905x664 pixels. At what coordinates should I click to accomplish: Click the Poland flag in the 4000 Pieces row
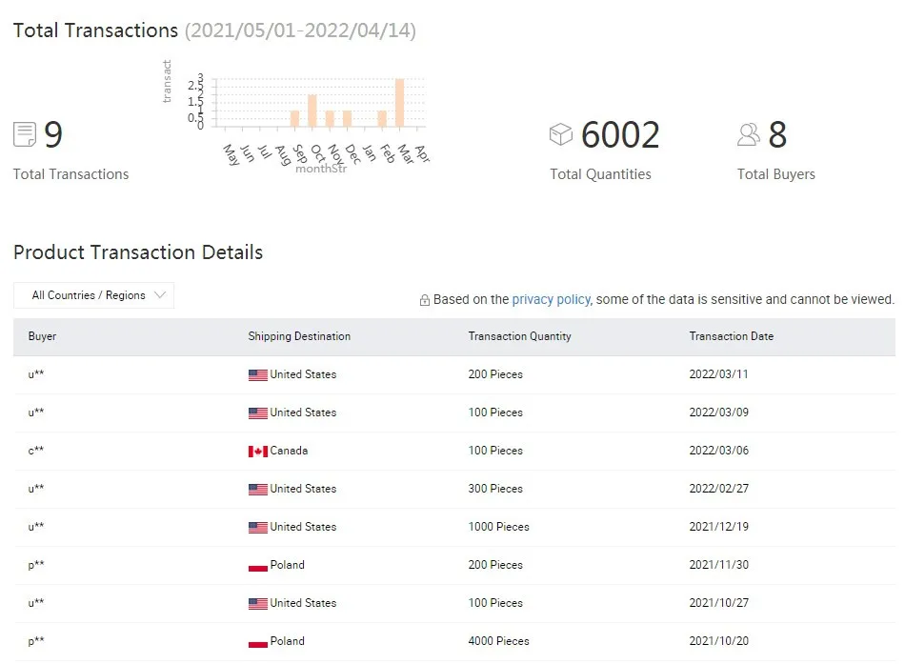(257, 641)
